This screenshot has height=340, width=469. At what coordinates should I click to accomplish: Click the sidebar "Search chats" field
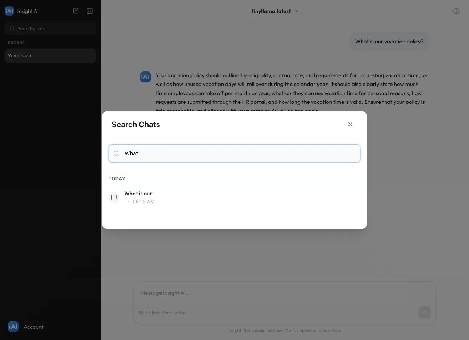tap(50, 28)
